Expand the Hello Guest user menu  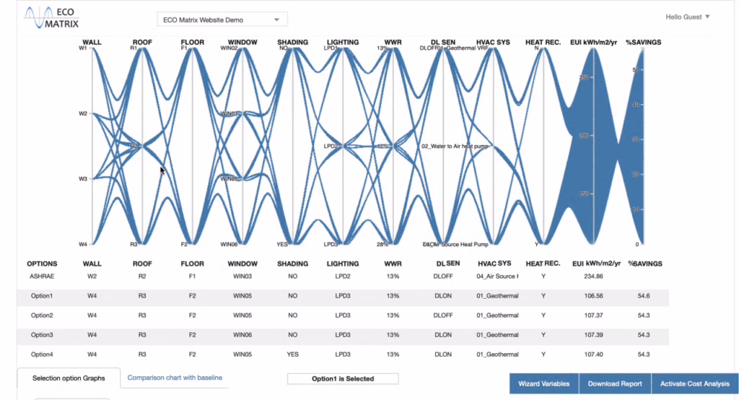(687, 17)
